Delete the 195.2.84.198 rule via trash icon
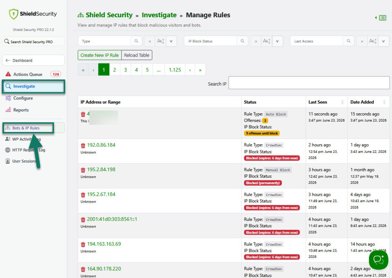 click(83, 170)
